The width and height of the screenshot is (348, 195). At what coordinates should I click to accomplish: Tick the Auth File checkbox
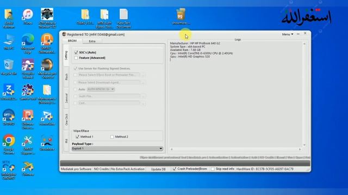(x=76, y=96)
